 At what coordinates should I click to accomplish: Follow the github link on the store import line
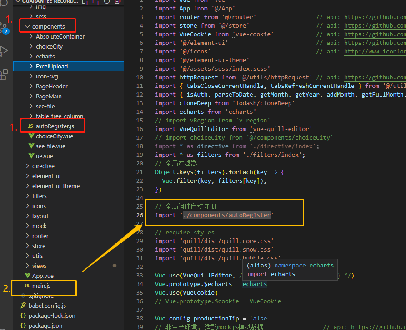(375, 25)
